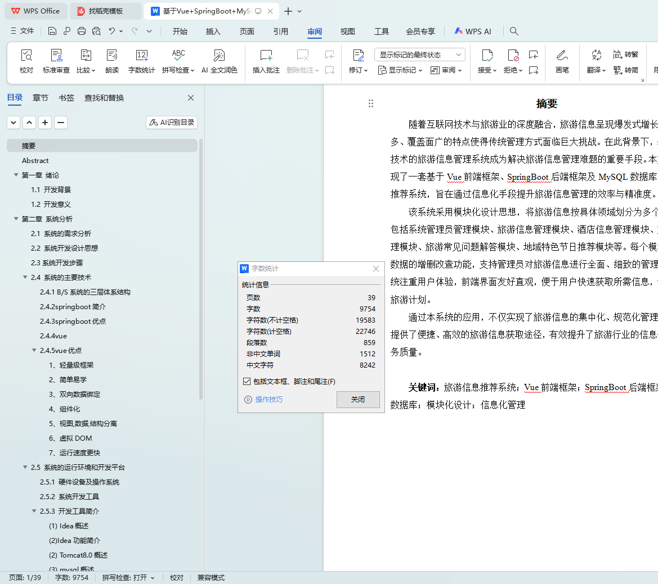
Task: Expand the 显示标记 dropdown
Action: click(400, 70)
